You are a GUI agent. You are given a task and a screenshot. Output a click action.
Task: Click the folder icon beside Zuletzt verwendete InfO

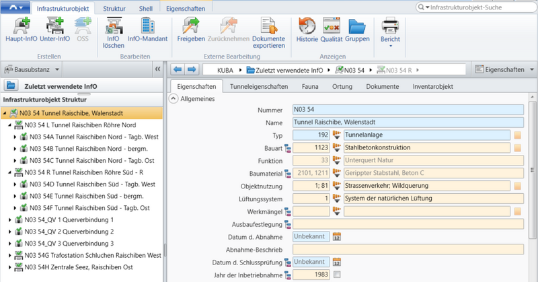click(x=11, y=85)
